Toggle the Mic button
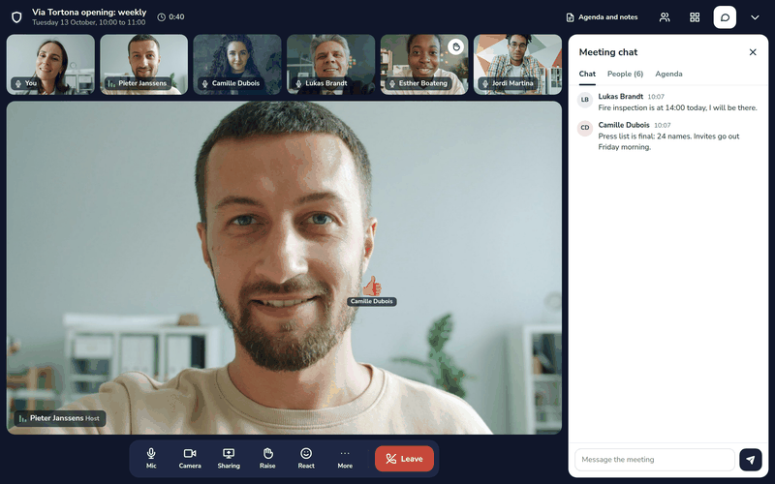The height and width of the screenshot is (484, 775). point(151,458)
